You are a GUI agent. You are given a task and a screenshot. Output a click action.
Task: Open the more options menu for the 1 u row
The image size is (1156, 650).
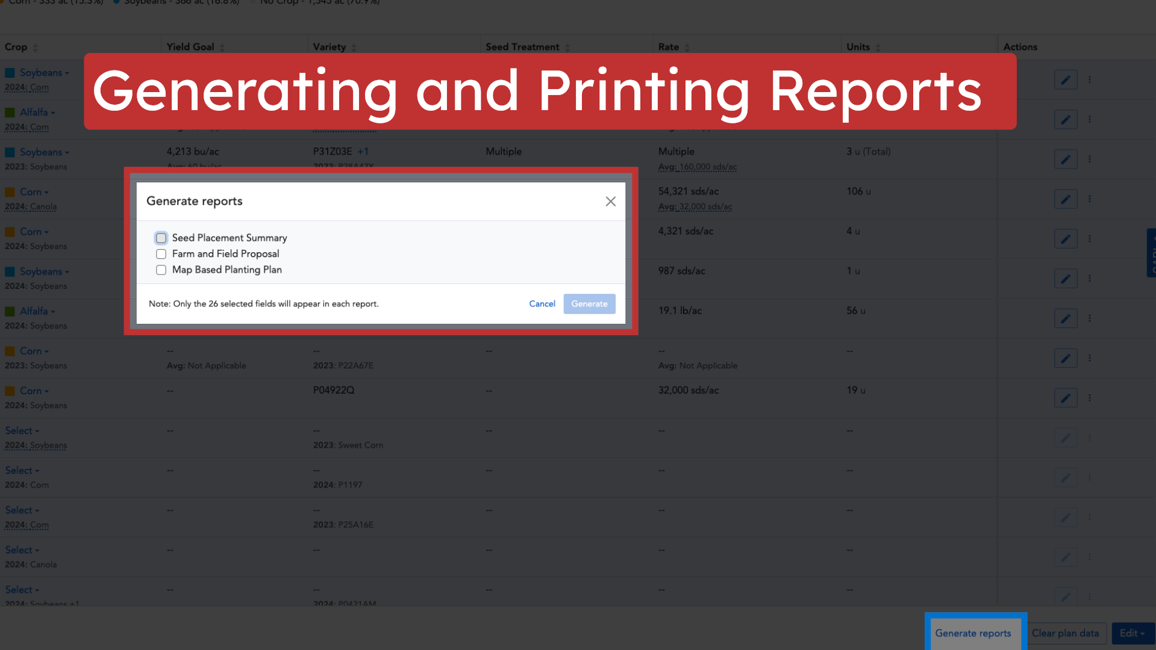point(1090,278)
